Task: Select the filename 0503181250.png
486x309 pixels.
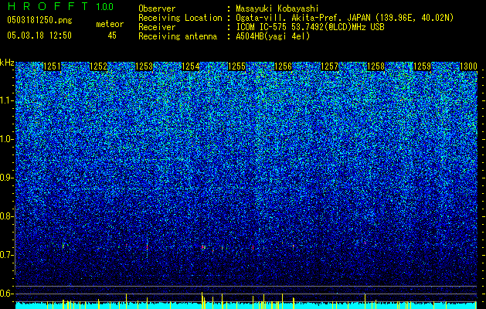Action: point(39,20)
